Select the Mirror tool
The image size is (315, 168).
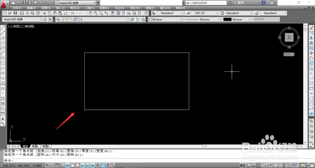[x=311, y=38]
